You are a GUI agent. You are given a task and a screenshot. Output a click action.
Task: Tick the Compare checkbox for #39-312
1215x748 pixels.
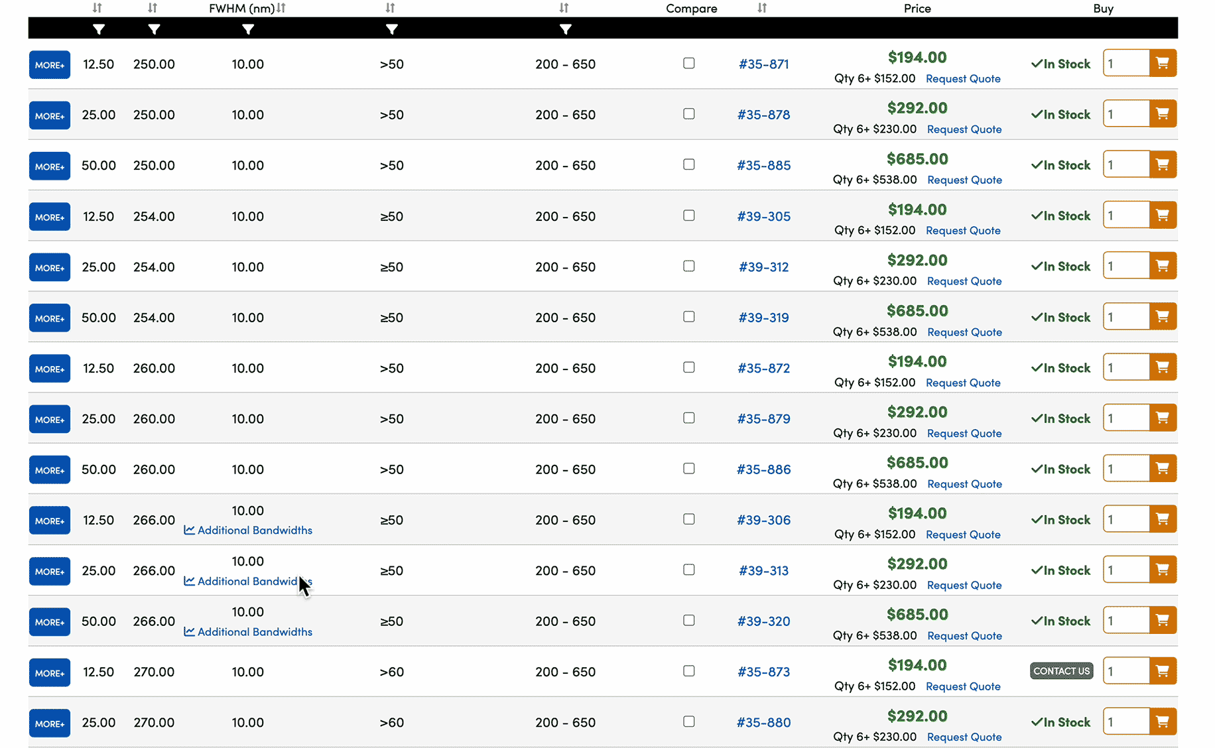click(689, 266)
